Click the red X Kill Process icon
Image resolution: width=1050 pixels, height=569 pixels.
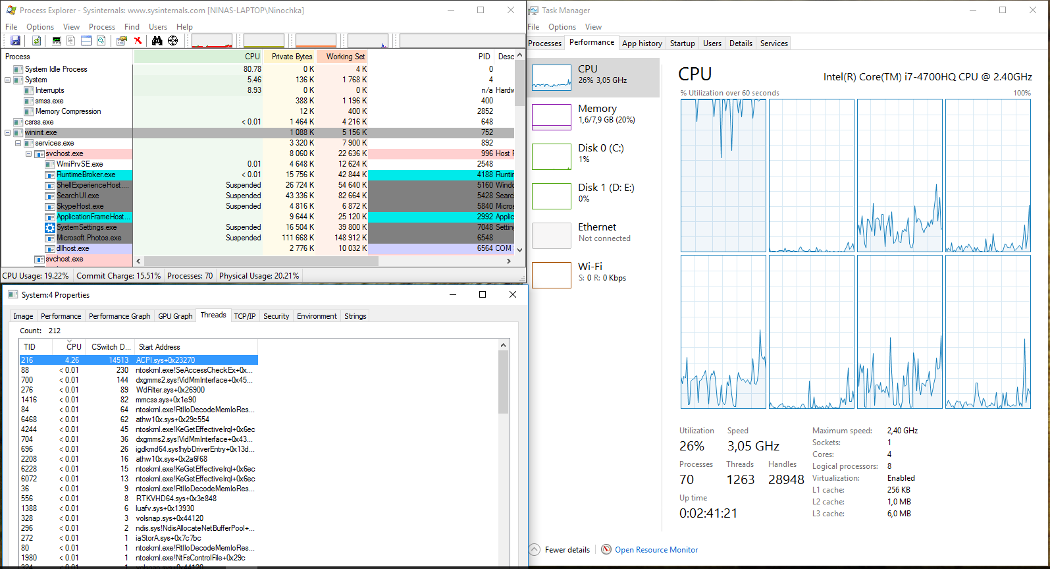[x=138, y=41]
